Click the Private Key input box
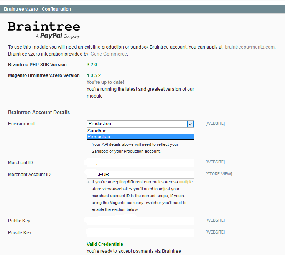The height and width of the screenshot is (255, 285). click(x=140, y=233)
